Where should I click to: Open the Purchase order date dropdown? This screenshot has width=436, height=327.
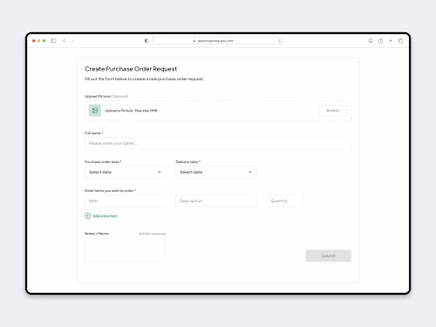(125, 172)
